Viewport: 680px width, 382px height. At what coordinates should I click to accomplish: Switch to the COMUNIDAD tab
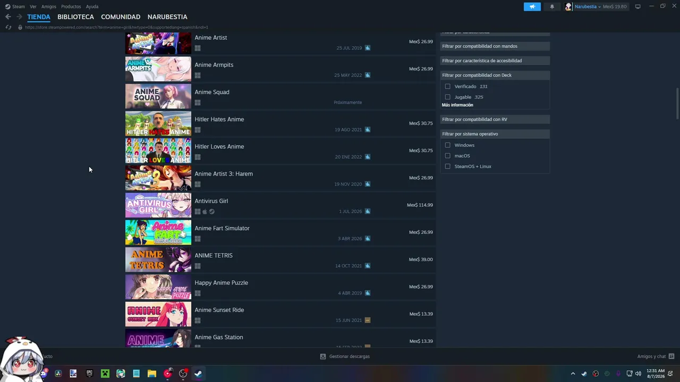point(121,17)
